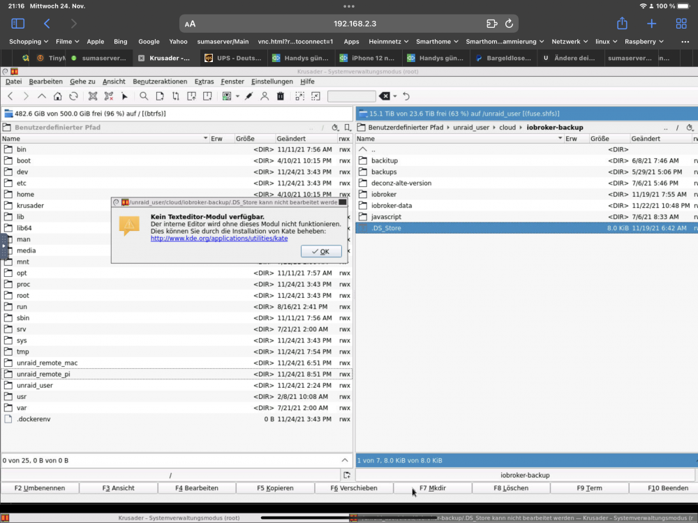Open the synchronize directories toolbar icon
The width and height of the screenshot is (698, 523).
tap(176, 96)
